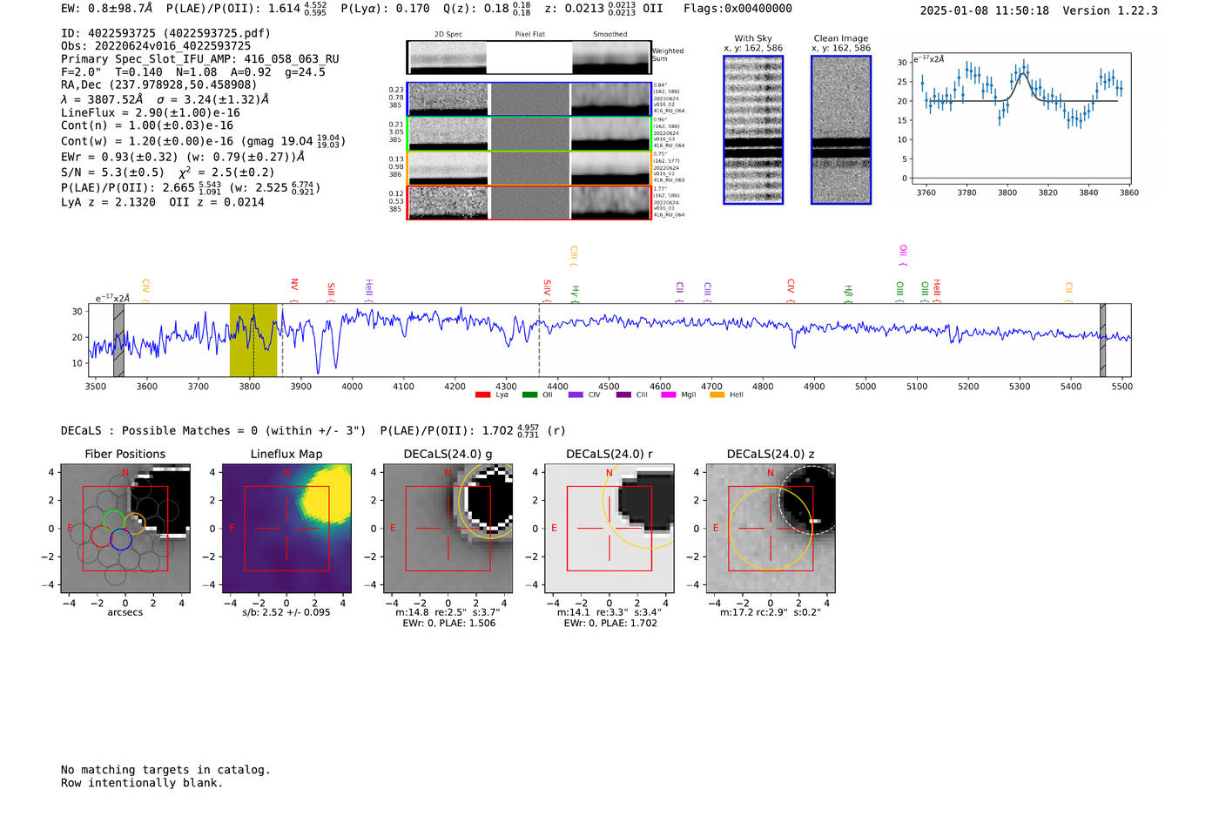Open the Lineflux Map panel
1219x830 pixels.
click(x=286, y=528)
